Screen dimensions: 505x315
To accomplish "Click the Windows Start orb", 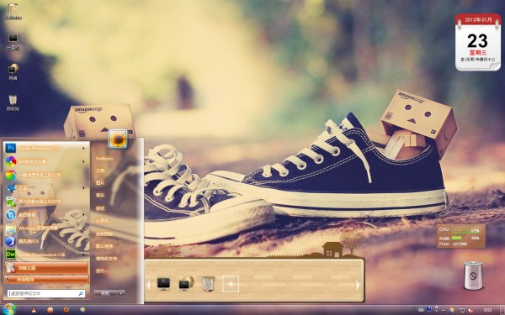I will (x=8, y=309).
